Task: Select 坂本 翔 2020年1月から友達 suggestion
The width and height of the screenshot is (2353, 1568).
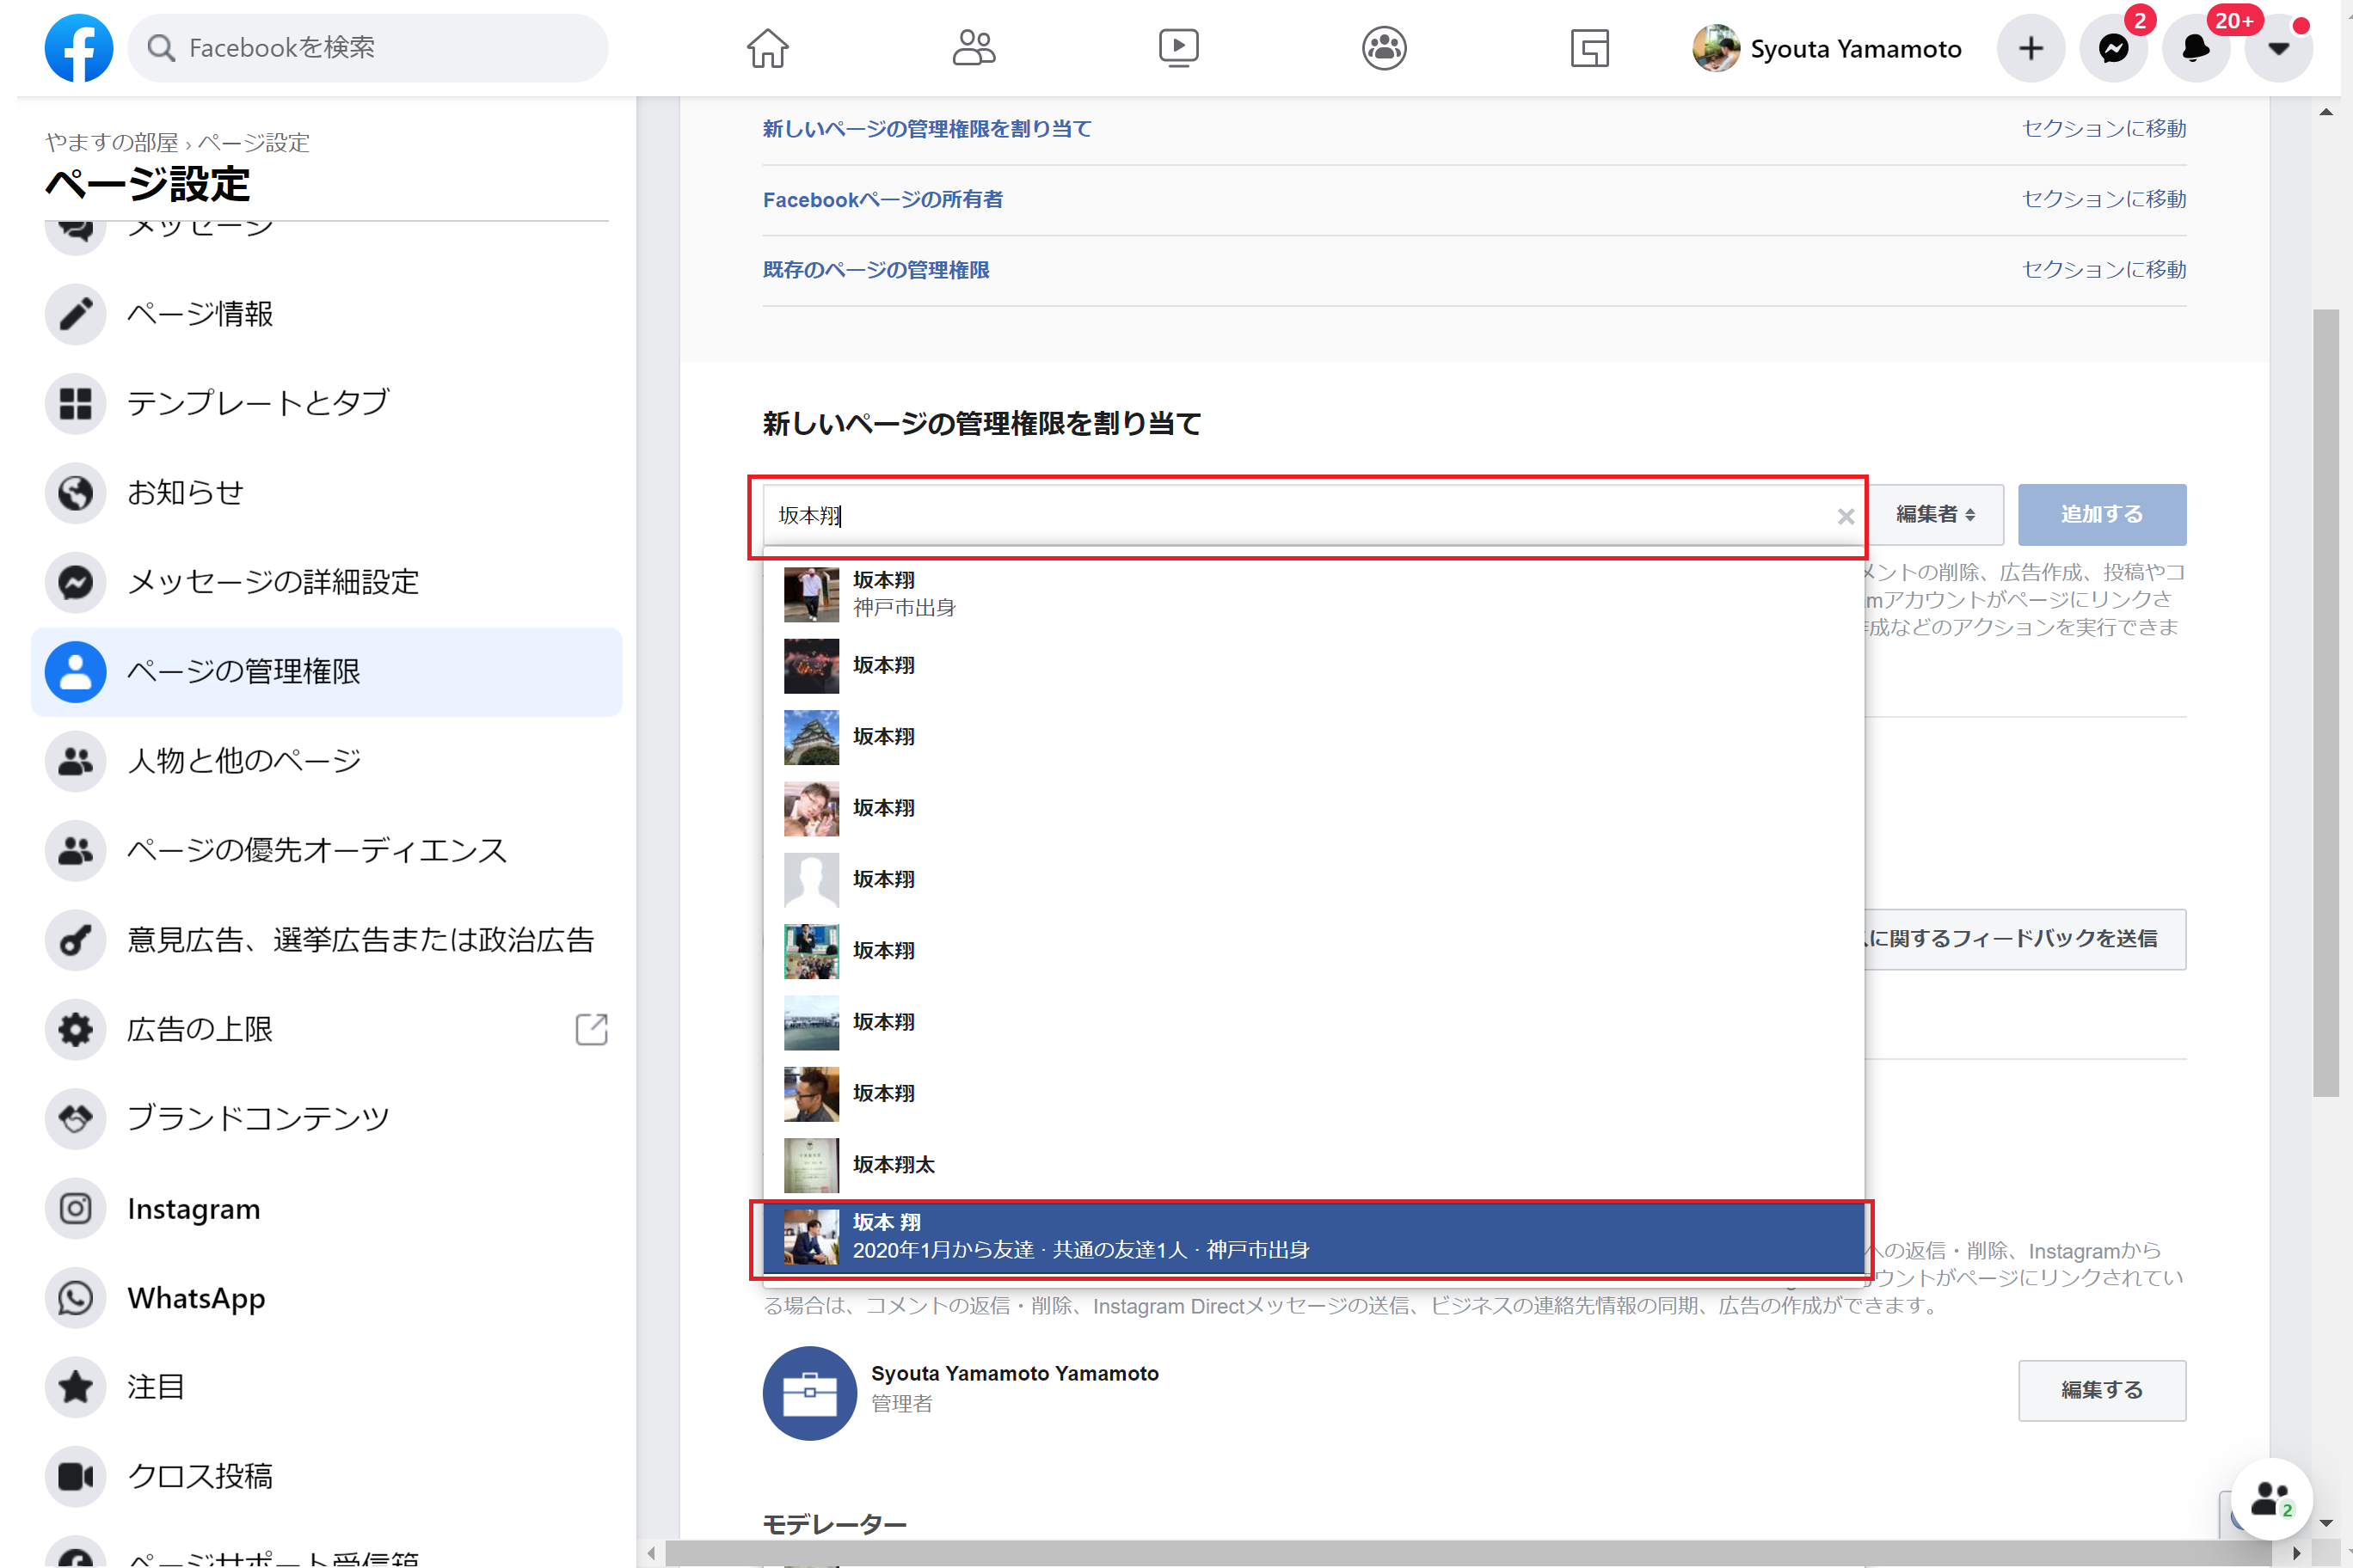Action: tap(1312, 1237)
